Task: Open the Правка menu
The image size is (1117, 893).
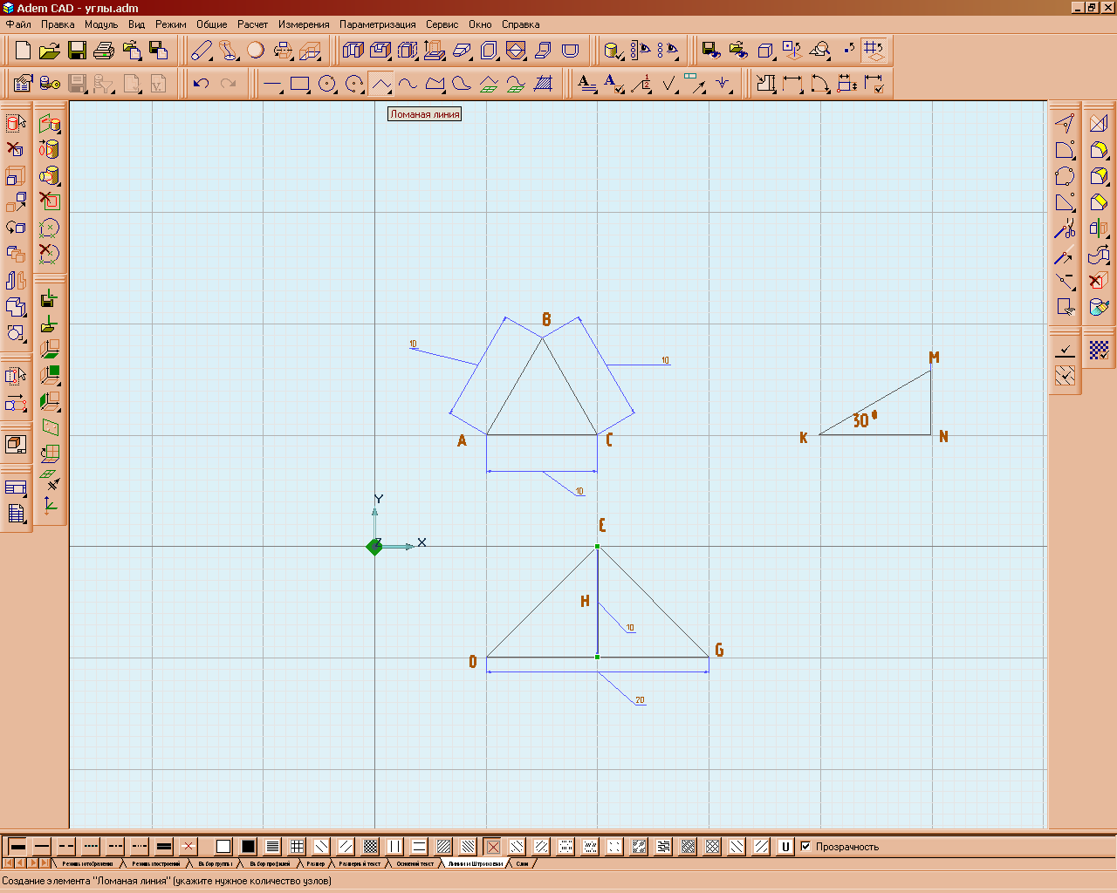Action: tap(58, 24)
